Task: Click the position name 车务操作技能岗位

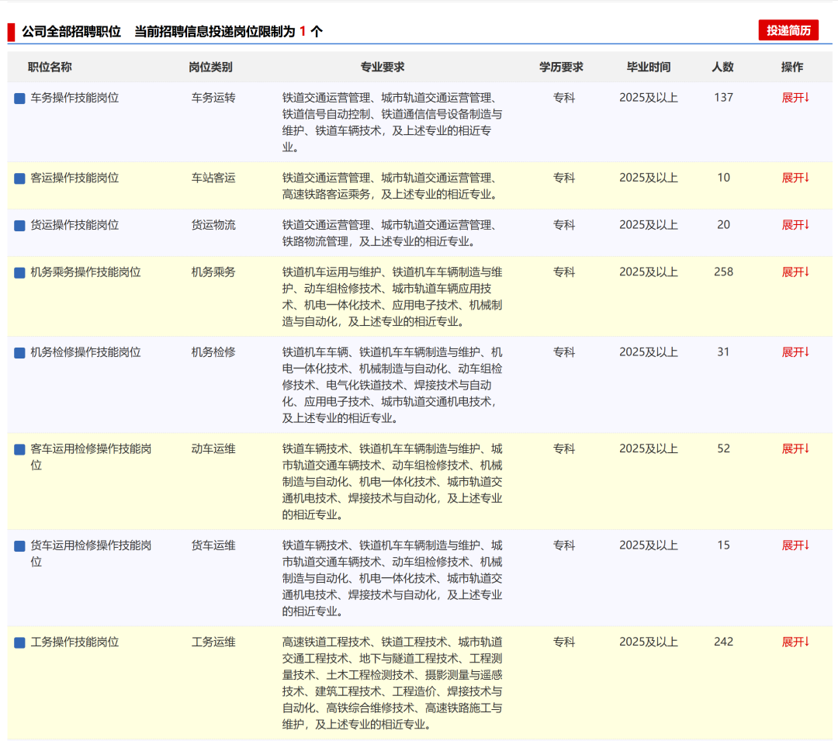Action: pos(74,98)
